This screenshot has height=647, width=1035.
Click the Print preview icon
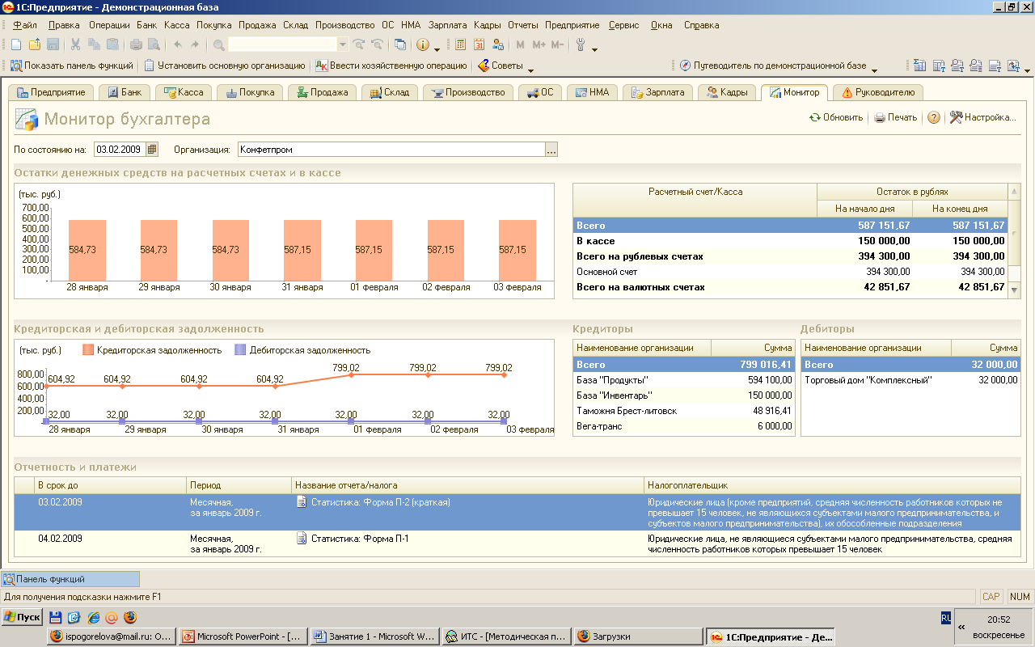(154, 44)
